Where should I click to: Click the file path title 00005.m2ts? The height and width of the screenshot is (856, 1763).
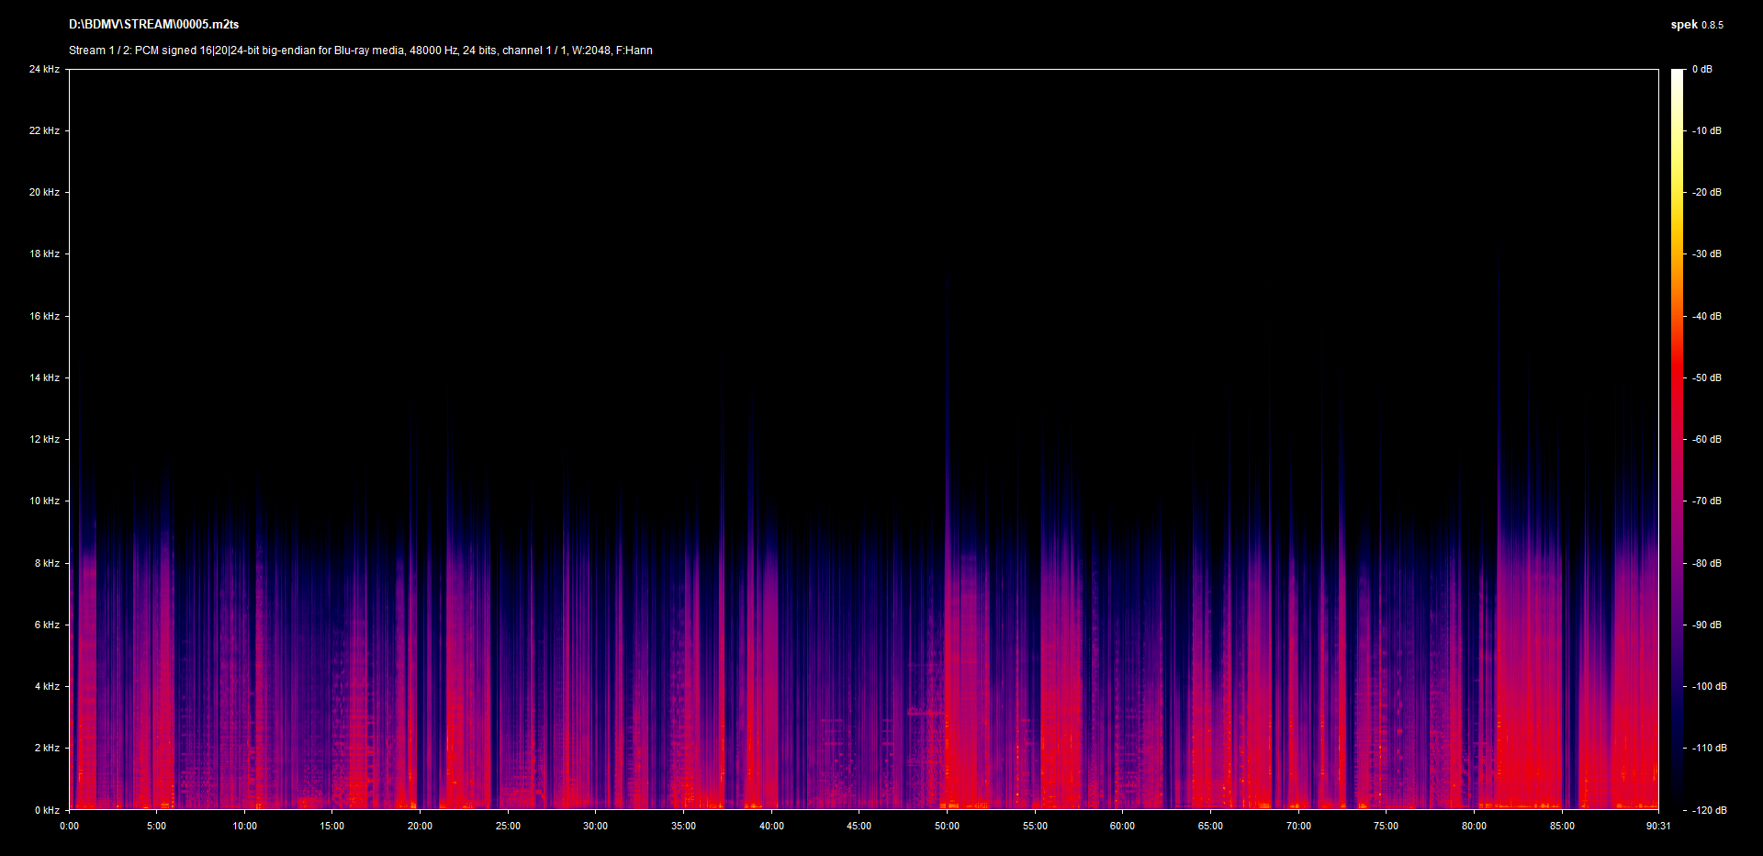pyautogui.click(x=153, y=25)
